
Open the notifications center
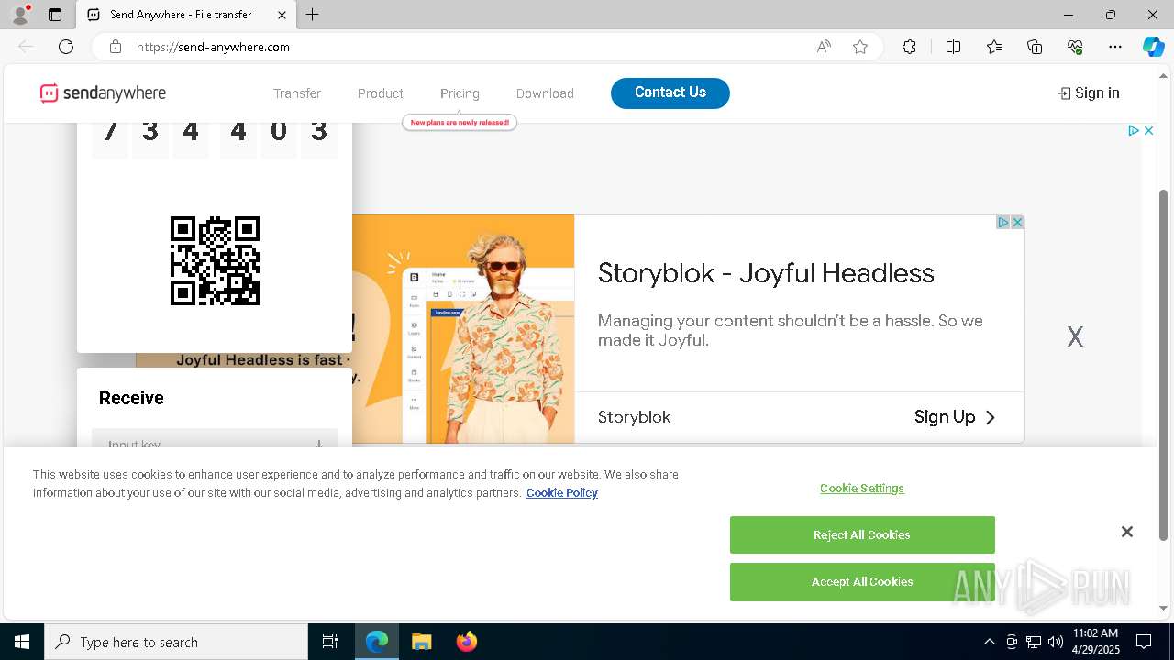[1144, 642]
